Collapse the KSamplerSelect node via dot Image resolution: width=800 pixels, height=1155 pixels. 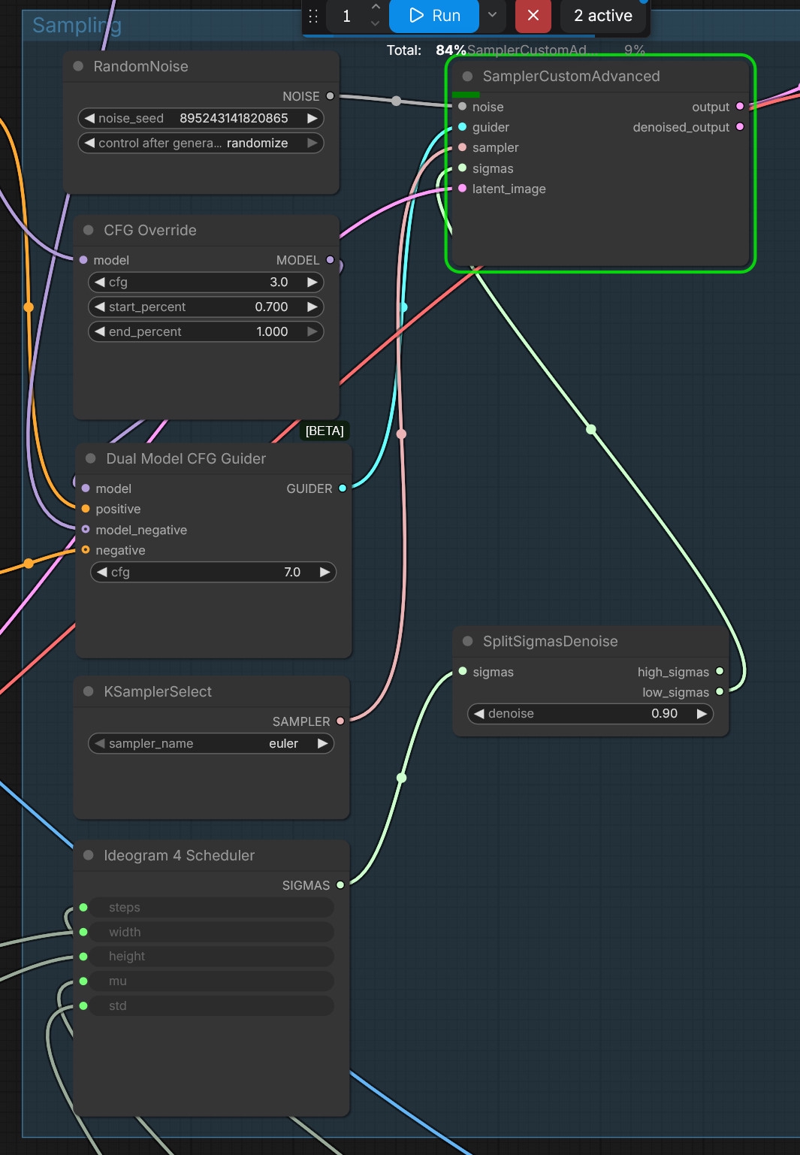[89, 691]
